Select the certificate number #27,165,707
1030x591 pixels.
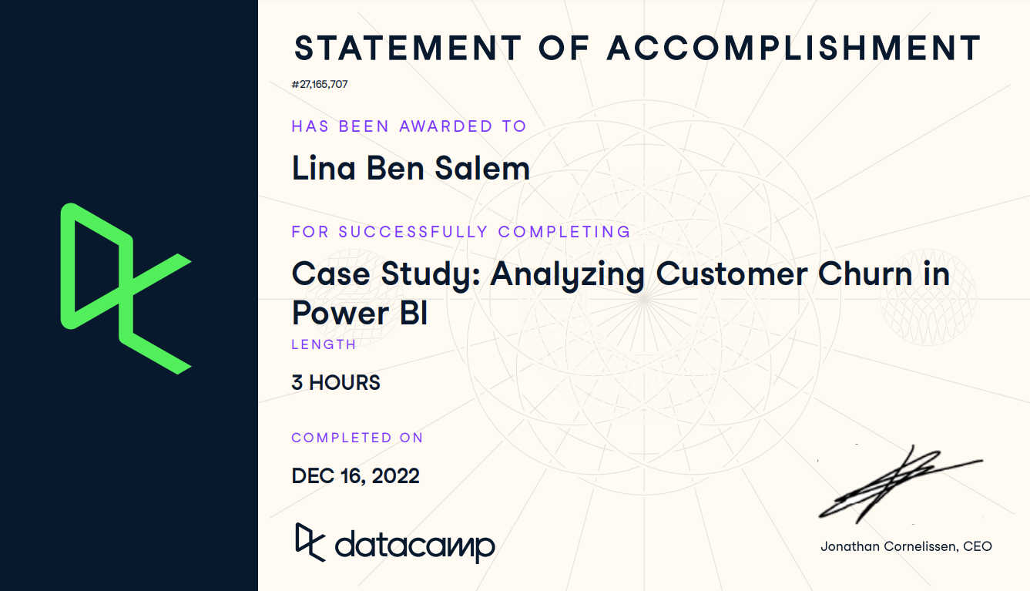pyautogui.click(x=320, y=84)
